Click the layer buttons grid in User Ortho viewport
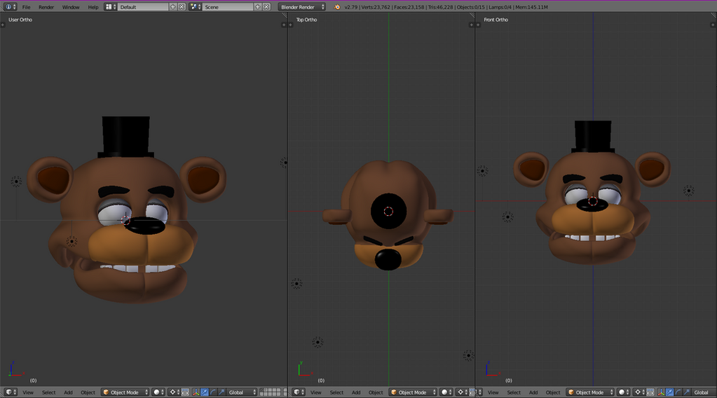 (270, 392)
